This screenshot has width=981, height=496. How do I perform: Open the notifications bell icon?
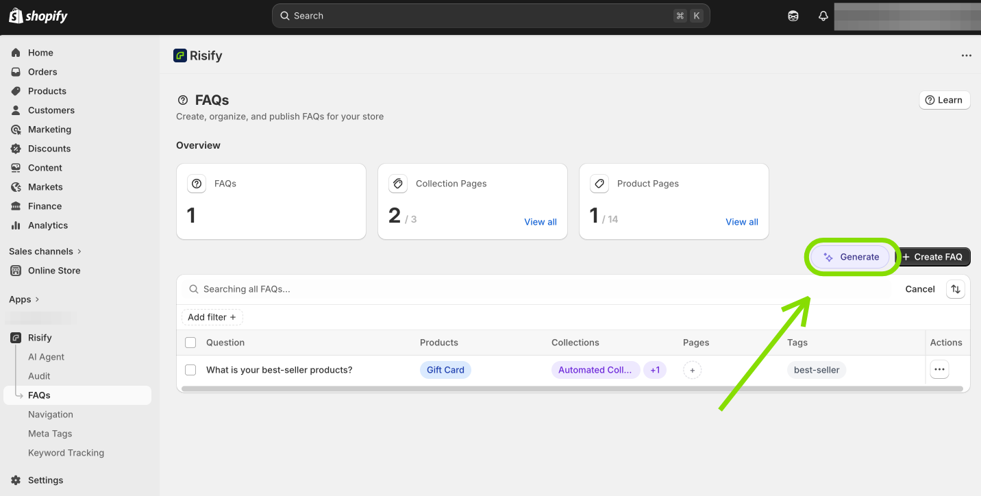[823, 16]
